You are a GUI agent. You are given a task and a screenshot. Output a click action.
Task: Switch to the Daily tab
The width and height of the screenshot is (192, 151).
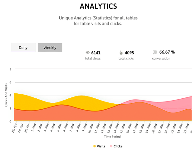point(23,48)
